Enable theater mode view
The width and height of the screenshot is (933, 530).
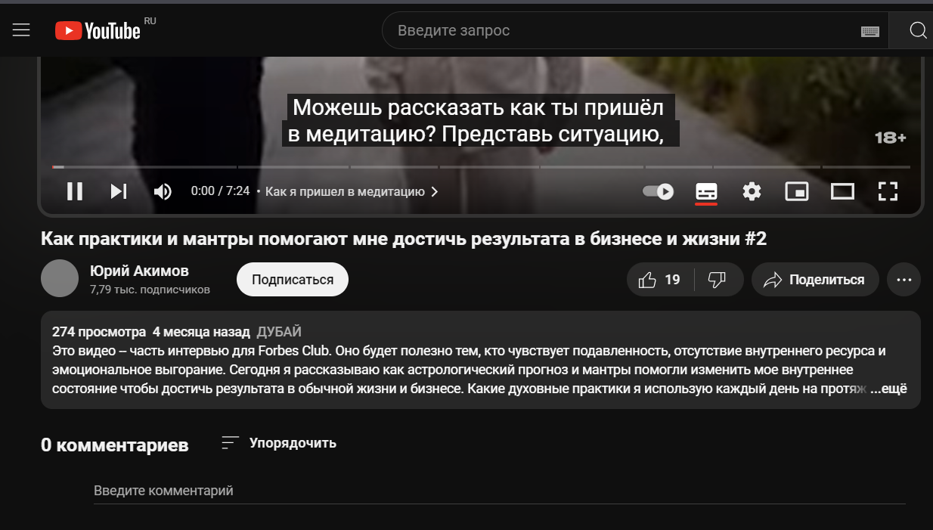coord(842,191)
